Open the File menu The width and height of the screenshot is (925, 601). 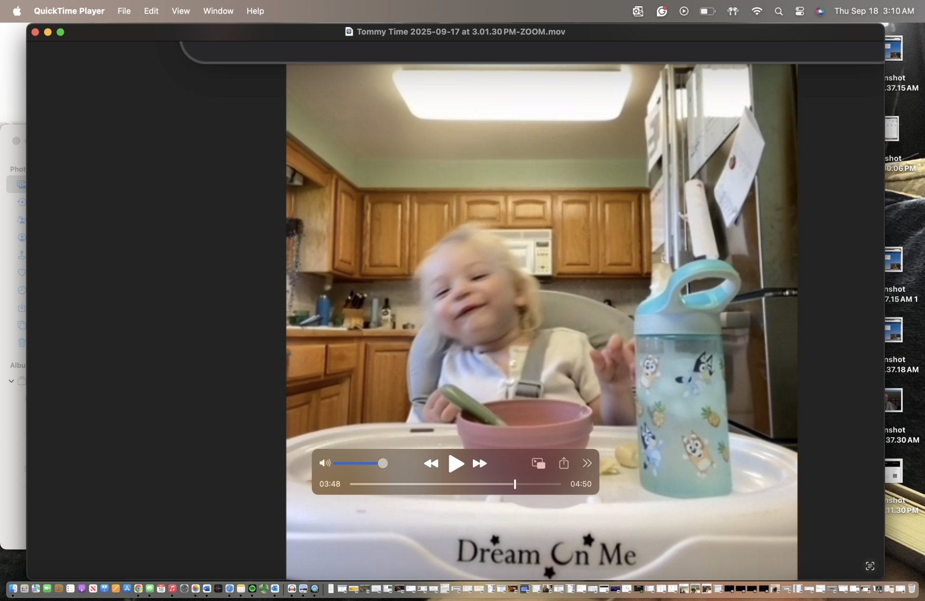tap(124, 11)
